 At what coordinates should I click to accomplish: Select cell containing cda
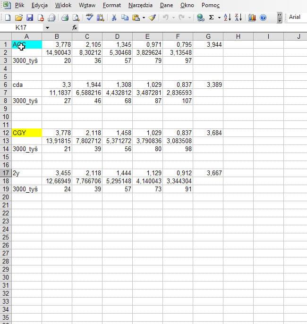pos(26,85)
